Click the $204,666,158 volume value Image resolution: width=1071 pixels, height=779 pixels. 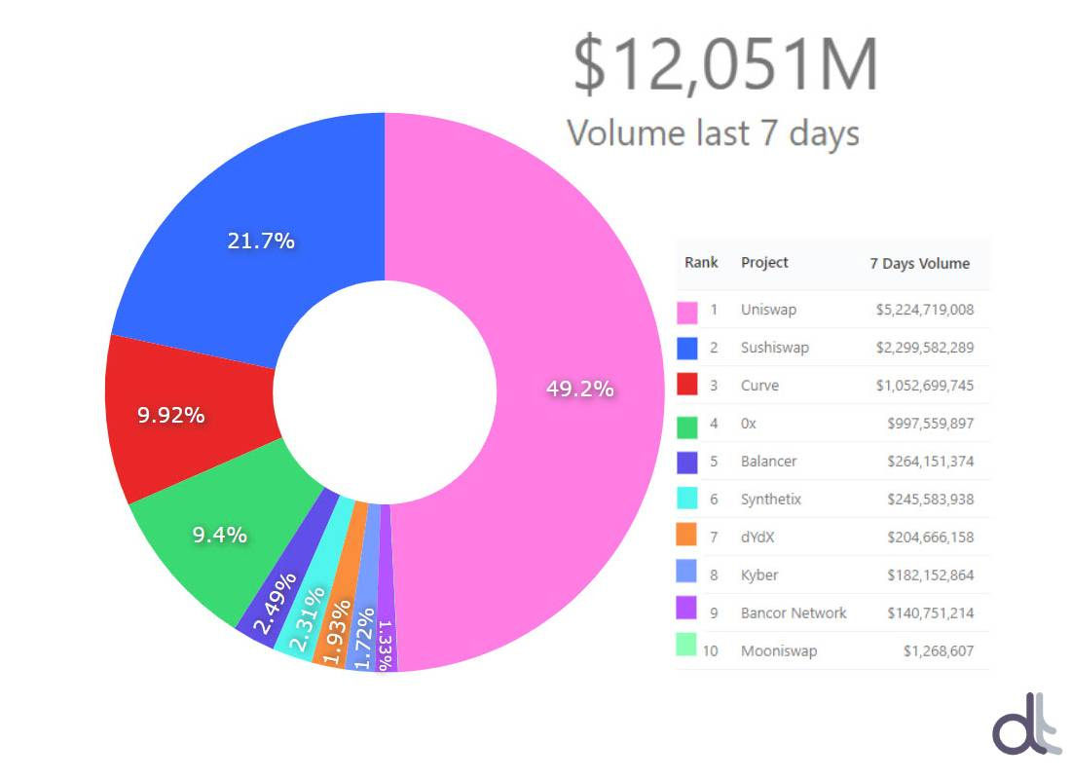[930, 538]
